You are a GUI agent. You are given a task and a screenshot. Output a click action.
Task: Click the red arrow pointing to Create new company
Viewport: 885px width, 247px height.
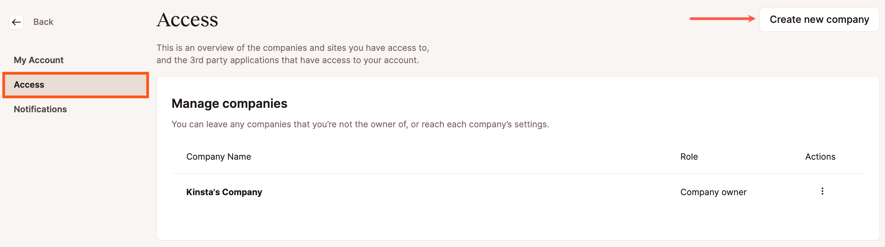tap(722, 19)
